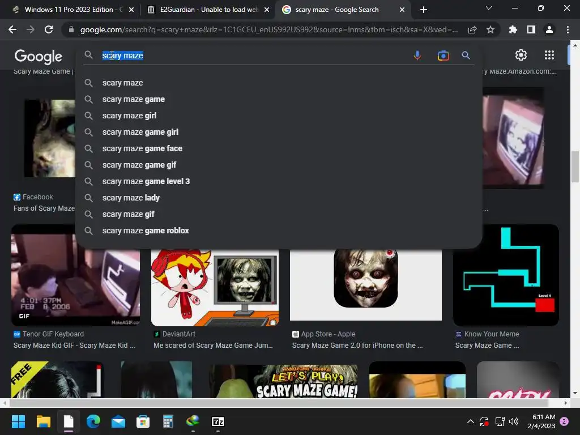Open the DeviantArt cartoon thumbnail
Screen dimensions: 580x435
pyautogui.click(x=215, y=287)
